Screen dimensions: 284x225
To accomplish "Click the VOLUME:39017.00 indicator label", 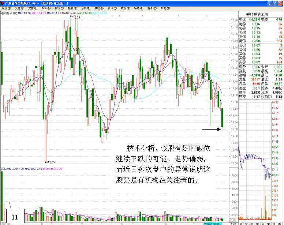I will pyautogui.click(x=12, y=169).
